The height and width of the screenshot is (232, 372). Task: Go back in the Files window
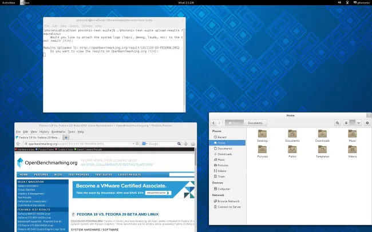tap(213, 123)
